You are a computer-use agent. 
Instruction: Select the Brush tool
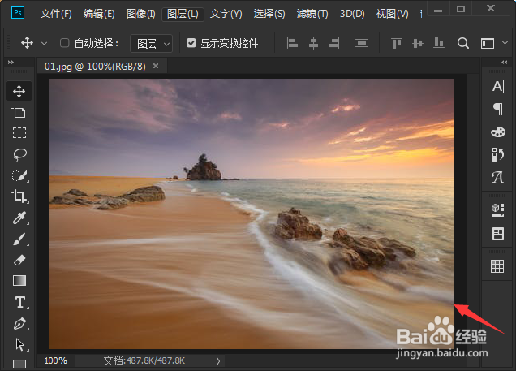click(19, 239)
